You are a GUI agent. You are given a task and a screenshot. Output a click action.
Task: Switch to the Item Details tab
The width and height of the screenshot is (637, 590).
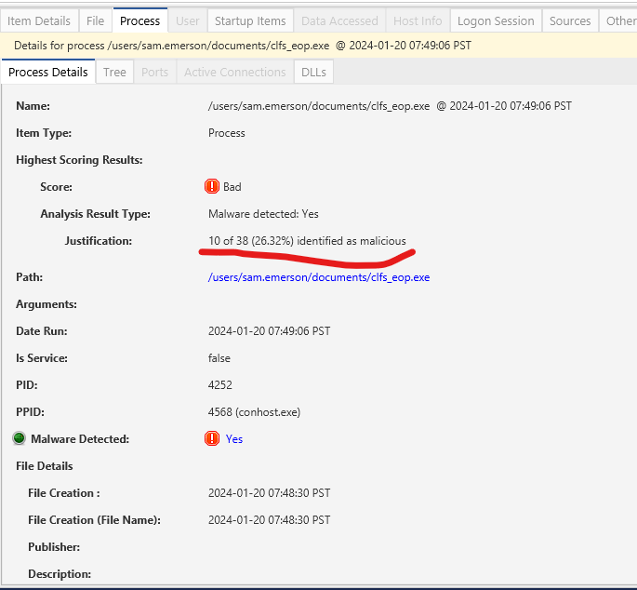click(x=40, y=20)
